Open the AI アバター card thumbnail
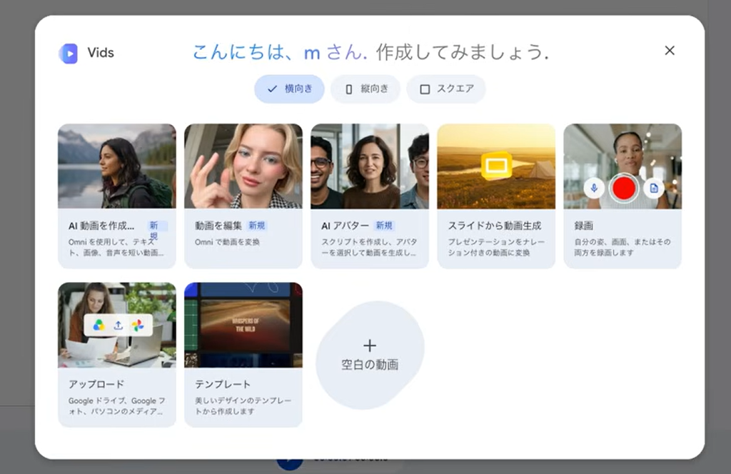Screen dimensions: 731x474 [370, 166]
